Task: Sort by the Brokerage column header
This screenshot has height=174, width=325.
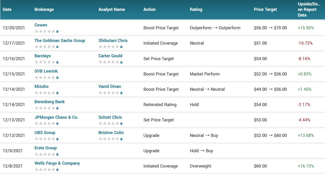Action: pyautogui.click(x=44, y=9)
